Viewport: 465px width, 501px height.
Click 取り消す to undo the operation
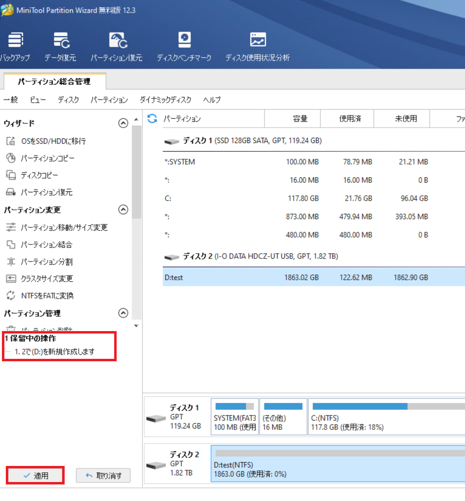click(103, 475)
